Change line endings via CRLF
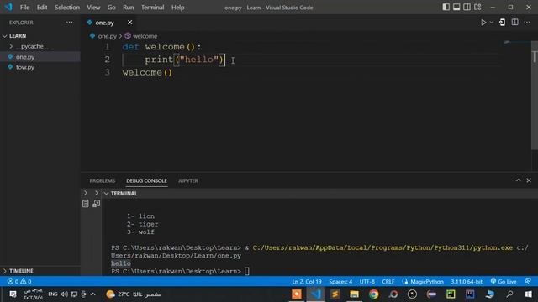 pyautogui.click(x=388, y=282)
